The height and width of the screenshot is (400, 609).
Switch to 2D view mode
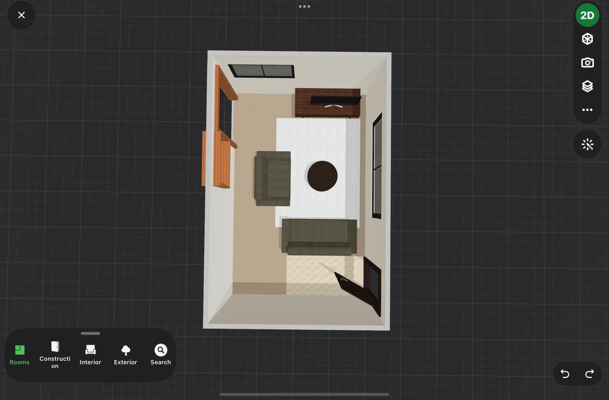[587, 15]
